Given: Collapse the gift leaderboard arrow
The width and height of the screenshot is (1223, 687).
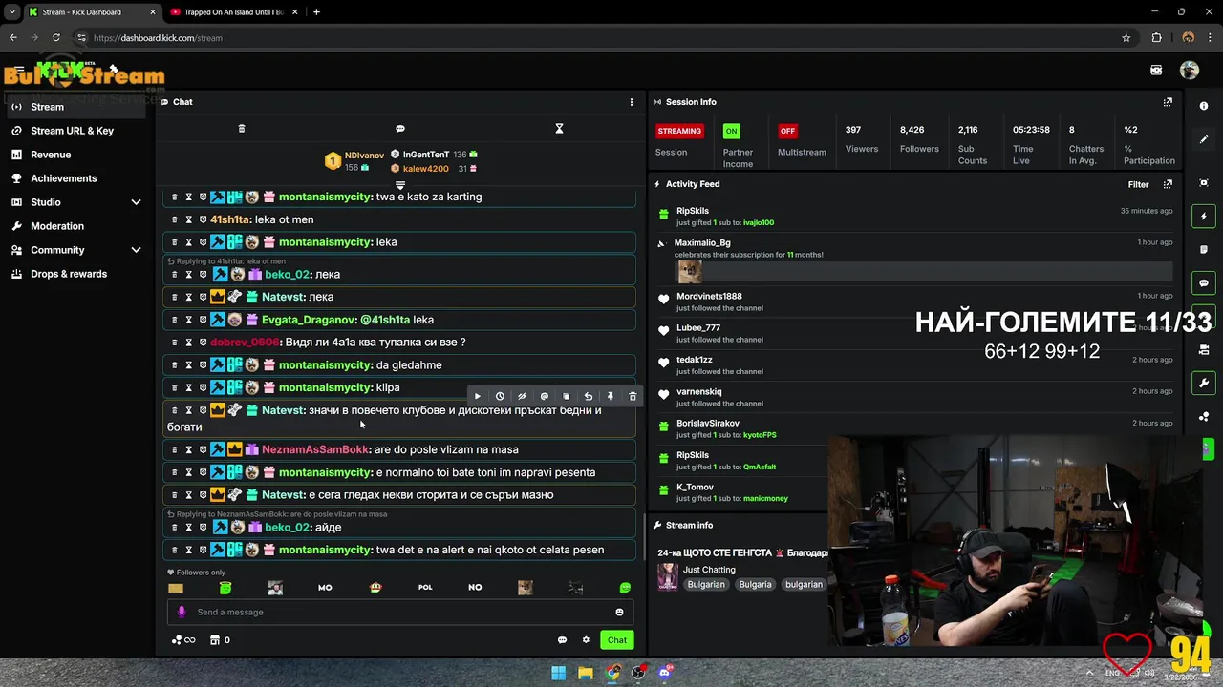Looking at the screenshot, I should click(x=400, y=184).
